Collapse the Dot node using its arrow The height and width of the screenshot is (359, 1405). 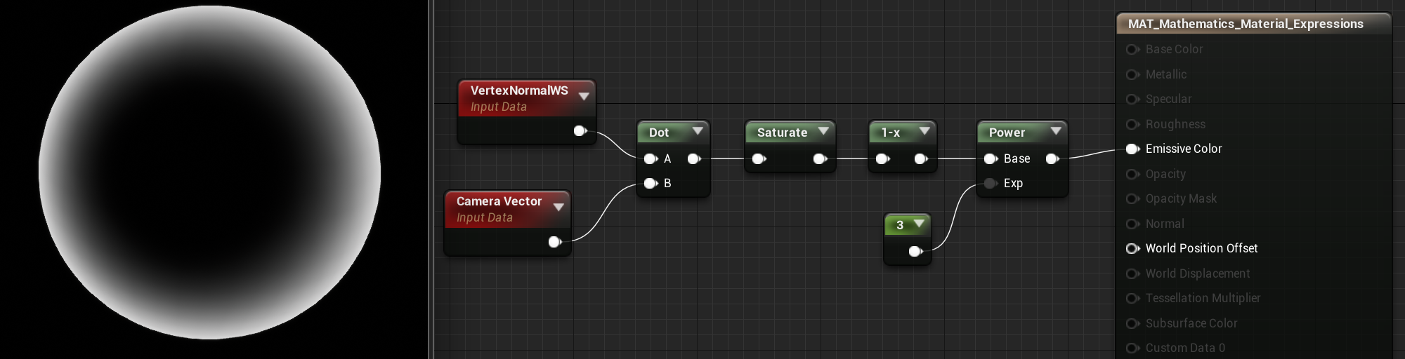698,131
